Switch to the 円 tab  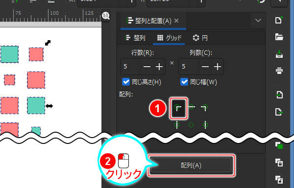click(200, 38)
